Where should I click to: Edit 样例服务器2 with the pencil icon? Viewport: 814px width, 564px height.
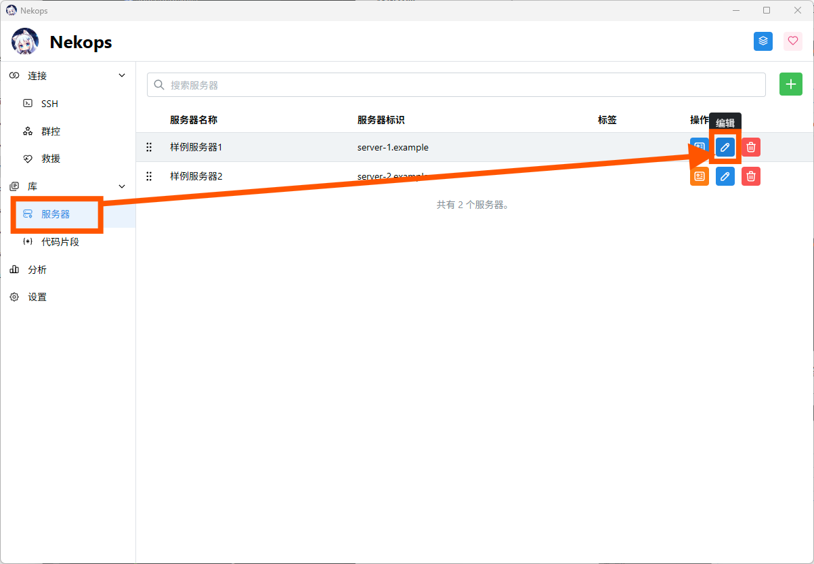725,176
